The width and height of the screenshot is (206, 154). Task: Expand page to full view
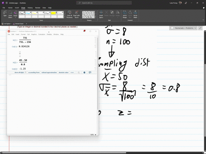(200, 28)
